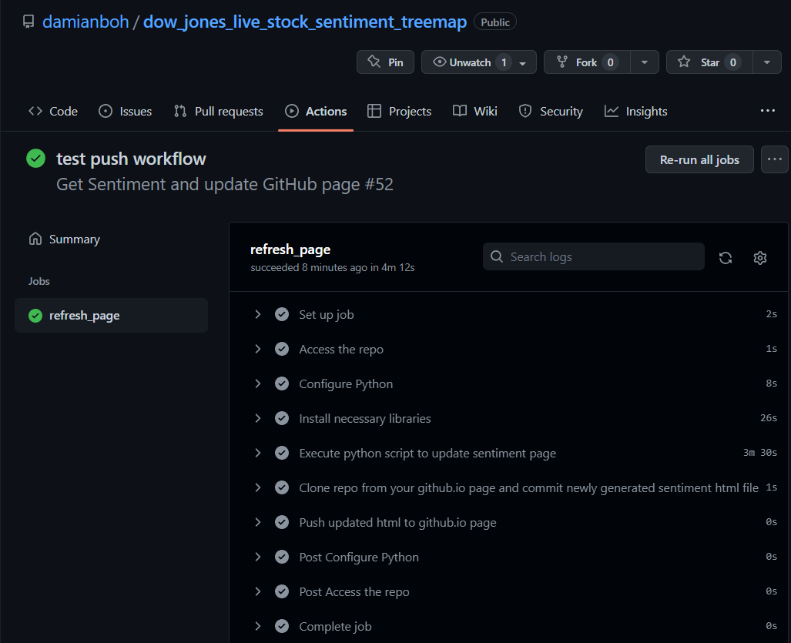Open the Wiki tab
The width and height of the screenshot is (791, 643).
click(474, 111)
